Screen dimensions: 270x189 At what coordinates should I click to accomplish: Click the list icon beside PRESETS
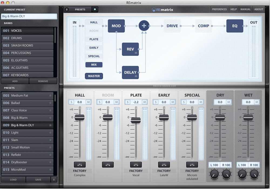[67, 9]
